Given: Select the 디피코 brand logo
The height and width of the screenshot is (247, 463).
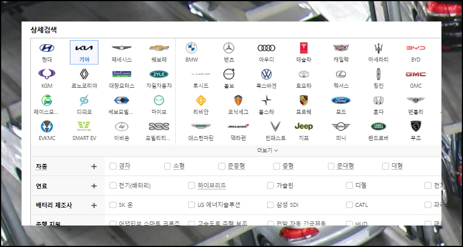Looking at the screenshot, I should click(84, 100).
